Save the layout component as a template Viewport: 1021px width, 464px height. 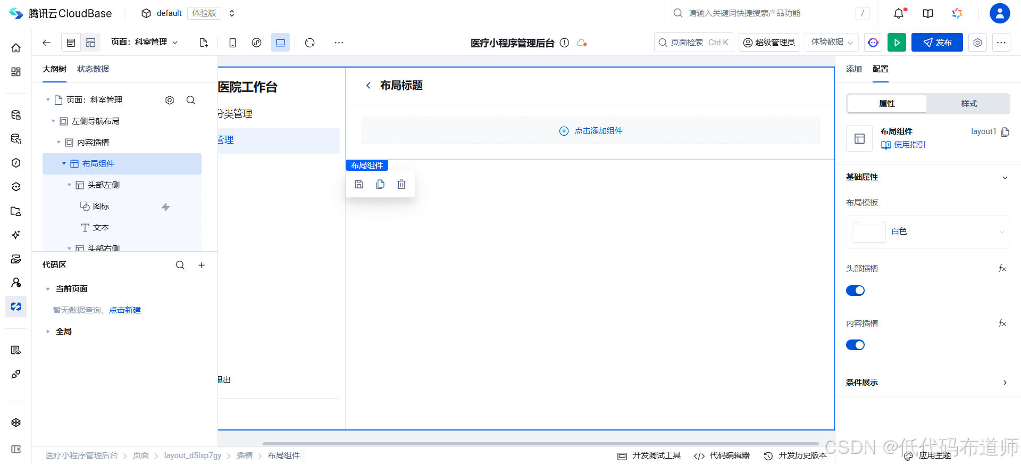tap(359, 184)
